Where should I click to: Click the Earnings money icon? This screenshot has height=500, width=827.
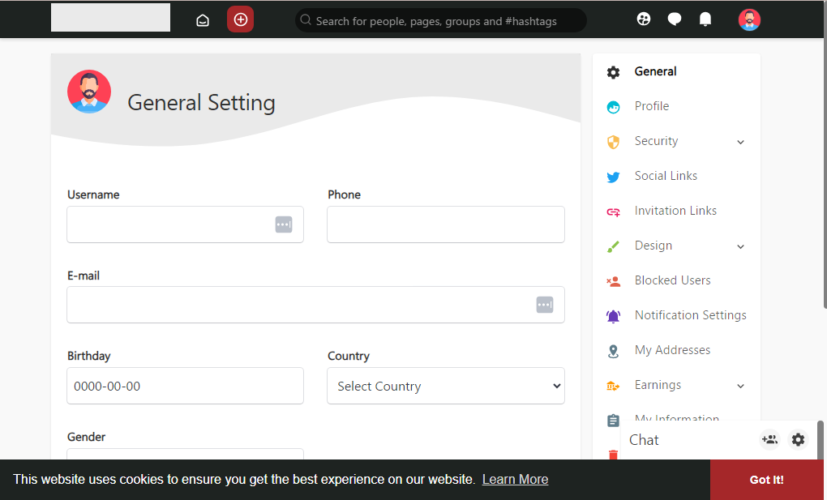(613, 386)
